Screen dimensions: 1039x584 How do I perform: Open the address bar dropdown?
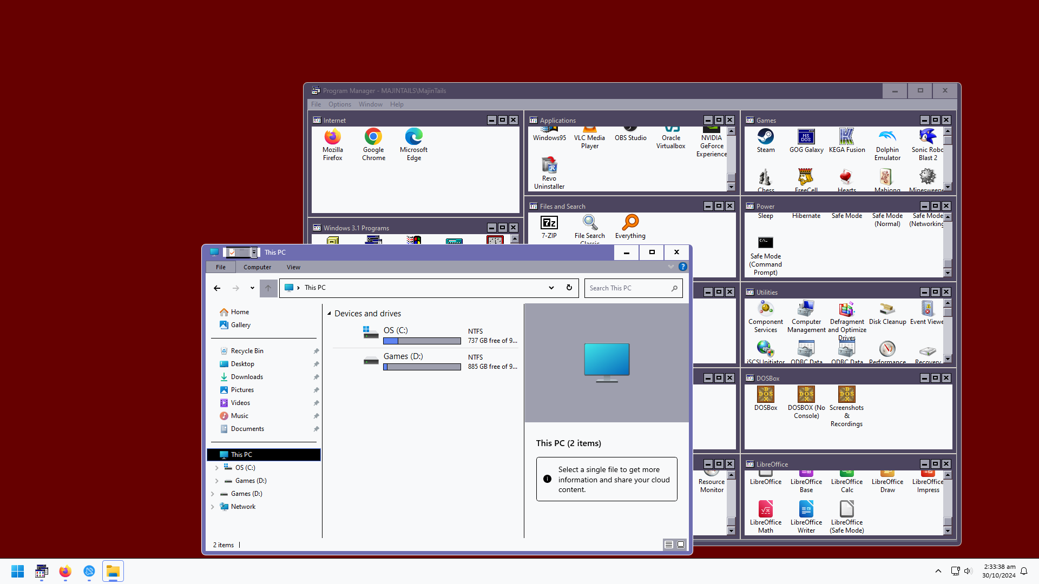(x=551, y=288)
